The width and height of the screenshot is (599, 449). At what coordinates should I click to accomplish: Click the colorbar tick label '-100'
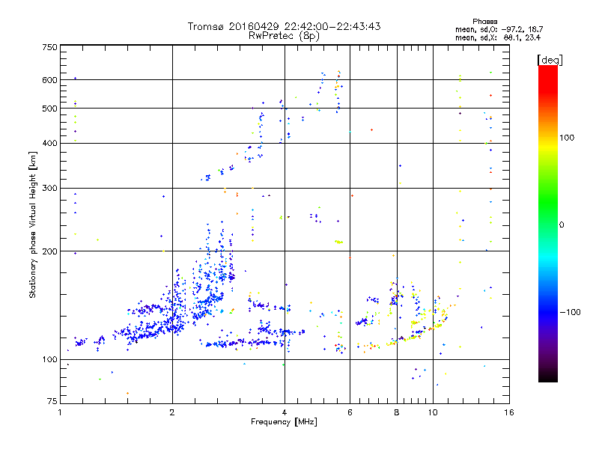pos(571,312)
